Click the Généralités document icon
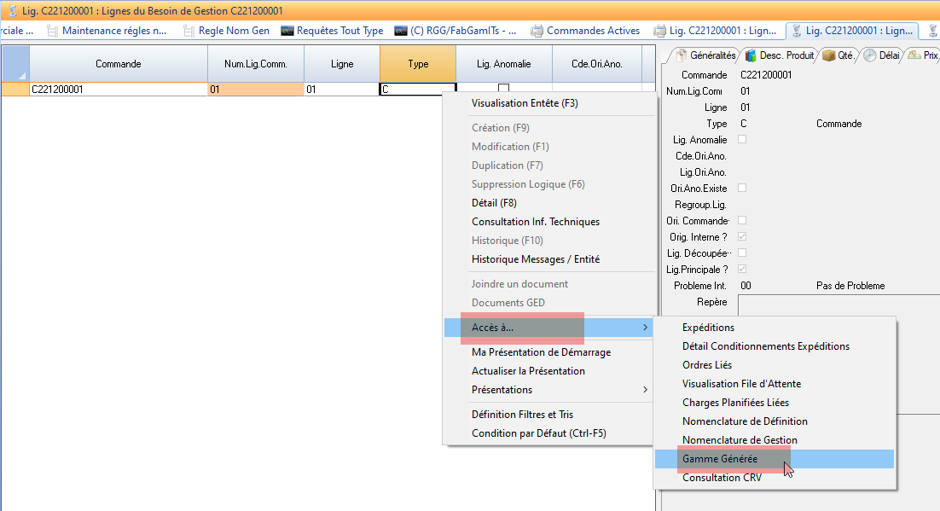The height and width of the screenshot is (511, 940). pyautogui.click(x=680, y=55)
